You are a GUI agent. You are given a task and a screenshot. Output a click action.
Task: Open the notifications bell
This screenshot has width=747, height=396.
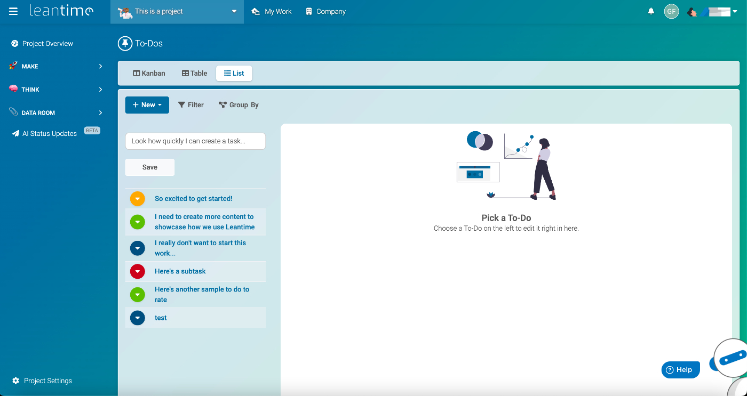[x=651, y=11]
